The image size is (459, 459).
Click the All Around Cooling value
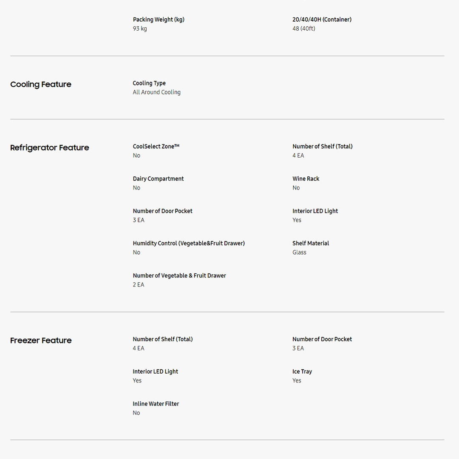click(x=156, y=92)
